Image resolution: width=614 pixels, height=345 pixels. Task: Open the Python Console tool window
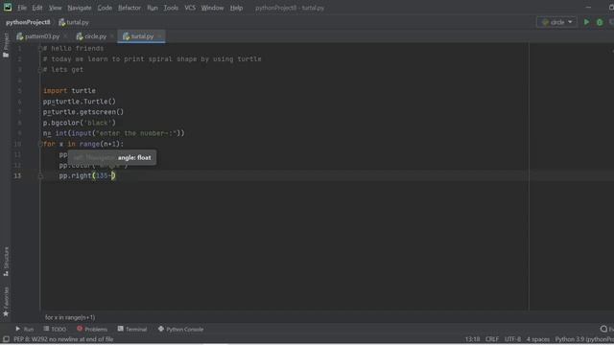click(180, 330)
